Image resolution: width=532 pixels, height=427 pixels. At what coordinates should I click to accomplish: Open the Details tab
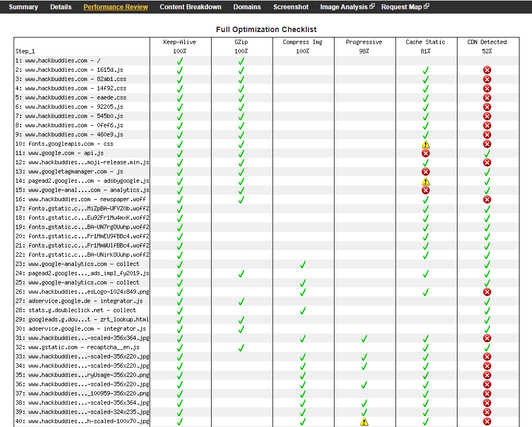tap(61, 7)
